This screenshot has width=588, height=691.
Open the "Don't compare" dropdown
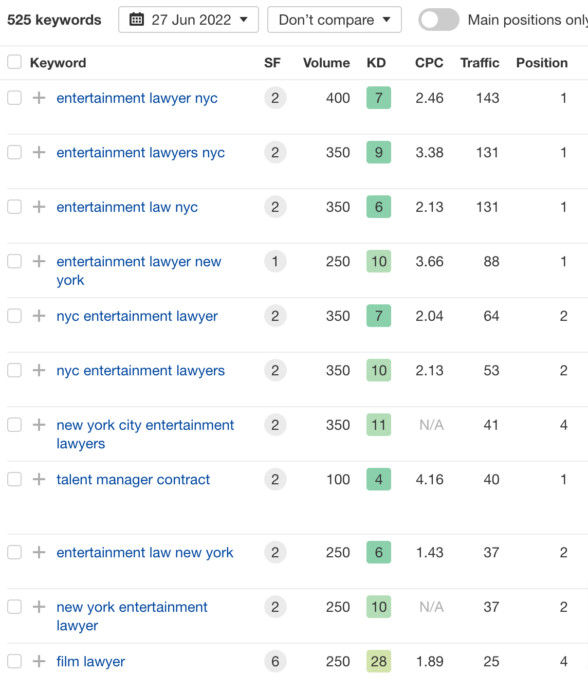[334, 20]
